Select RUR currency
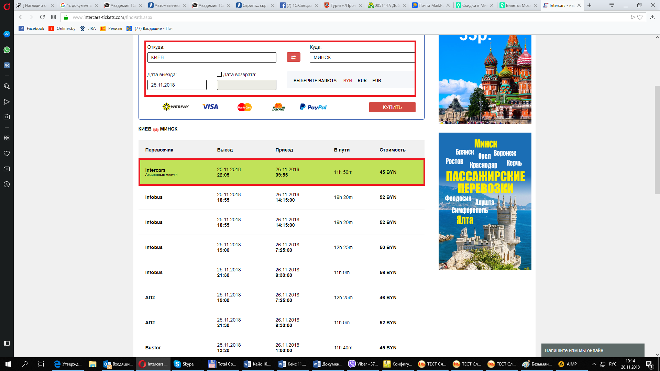Viewport: 660px width, 371px height. (x=362, y=81)
